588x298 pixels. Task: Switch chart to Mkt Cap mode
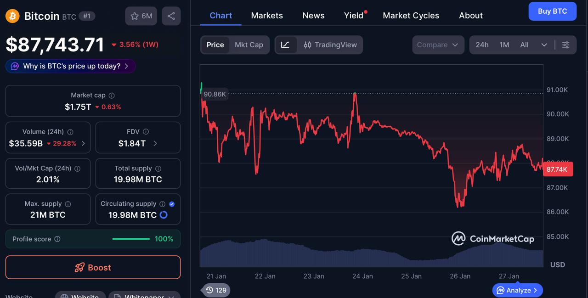pyautogui.click(x=249, y=45)
